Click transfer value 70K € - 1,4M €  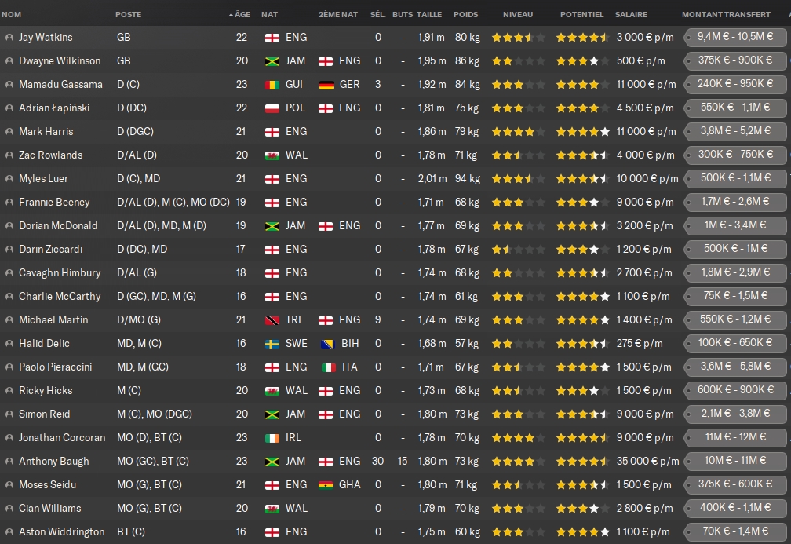point(735,531)
